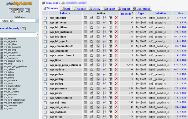Screen dimensions: 188x119
Task: Tick the wp_statpress row checkbox
Action: tap(45, 112)
